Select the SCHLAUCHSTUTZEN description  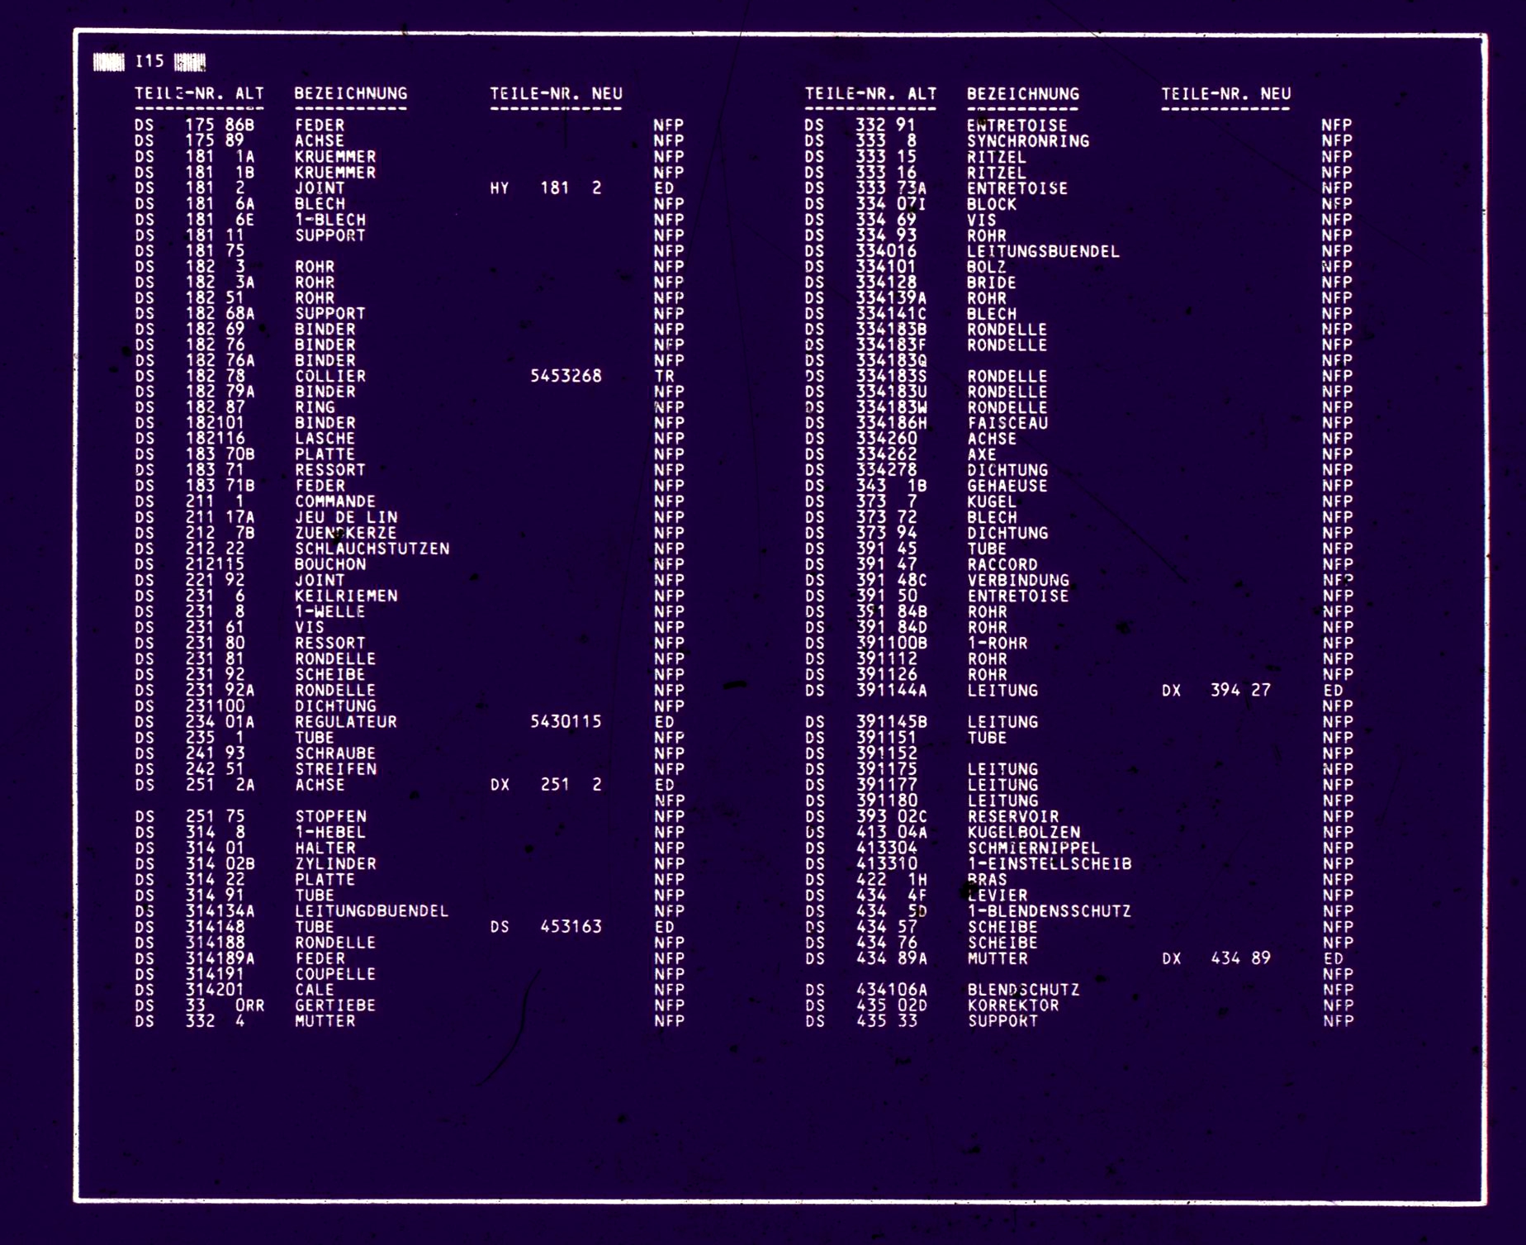point(372,549)
